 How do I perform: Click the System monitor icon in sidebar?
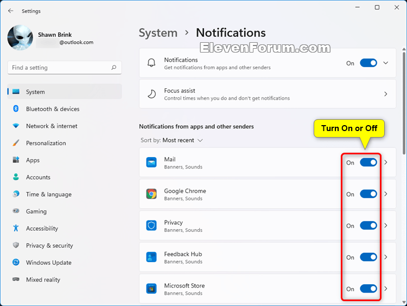click(16, 92)
